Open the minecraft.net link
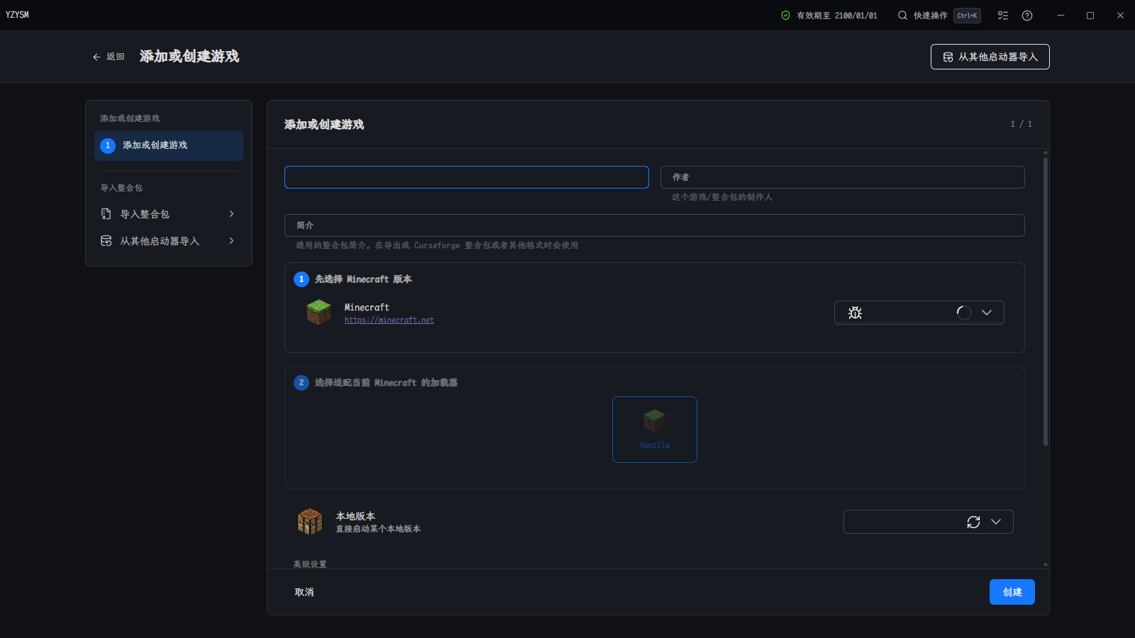The width and height of the screenshot is (1135, 638). pos(389,320)
